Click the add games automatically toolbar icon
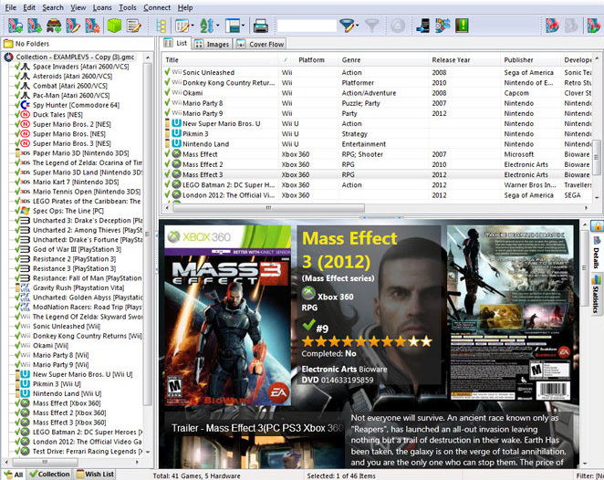This screenshot has width=604, height=480. [x=16, y=26]
